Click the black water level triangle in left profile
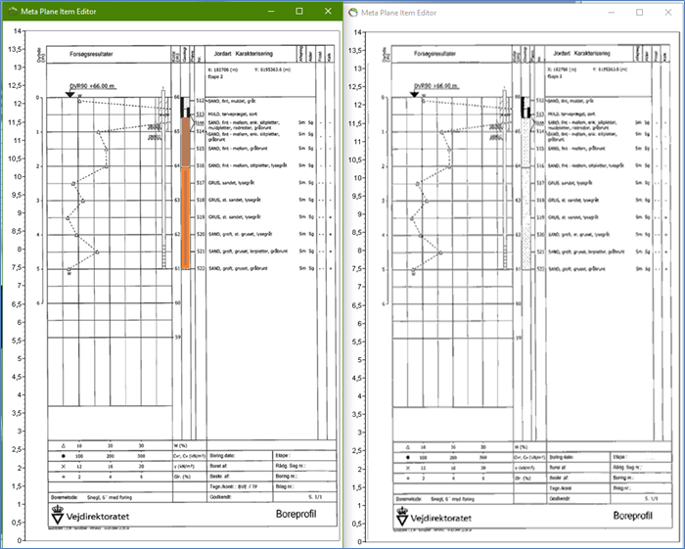The height and width of the screenshot is (549, 685). pos(69,95)
